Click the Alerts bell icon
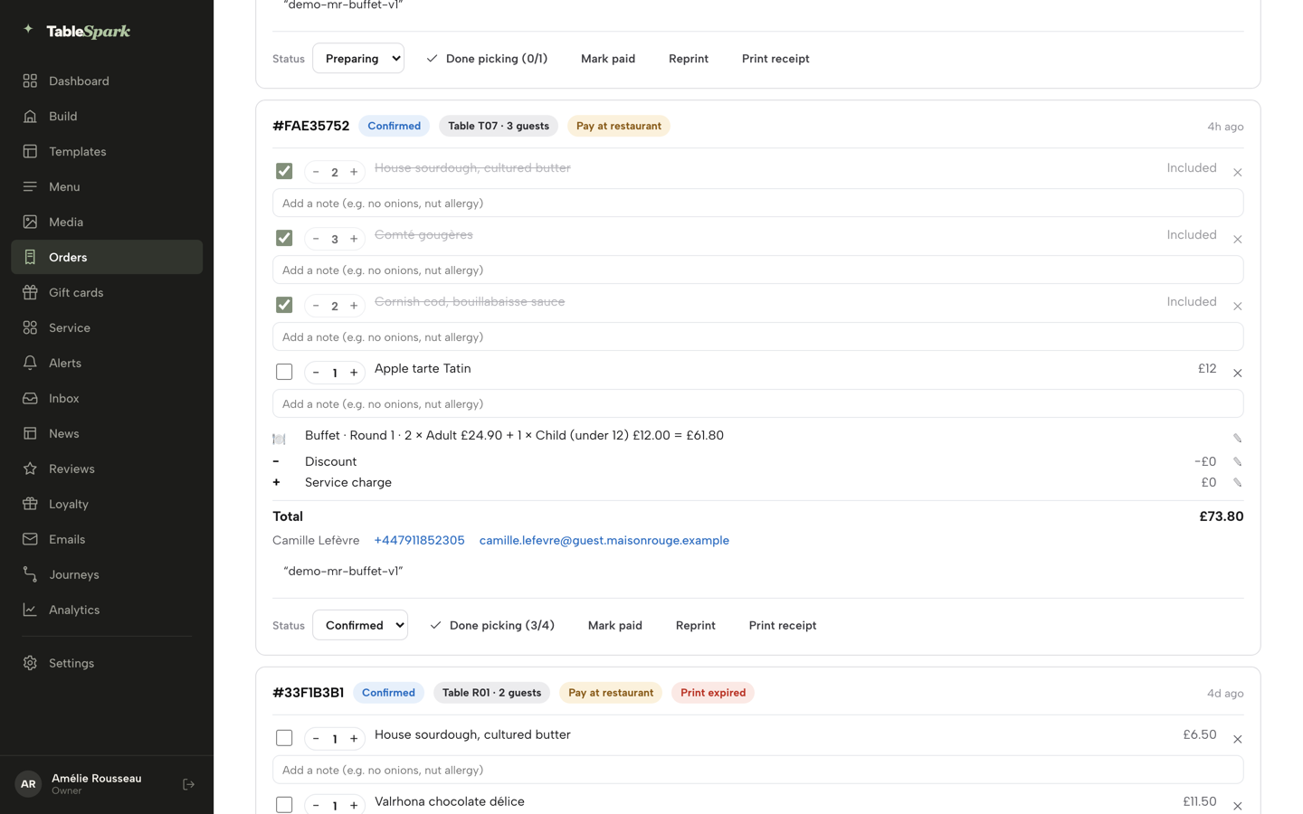This screenshot has height=814, width=1303. point(30,363)
